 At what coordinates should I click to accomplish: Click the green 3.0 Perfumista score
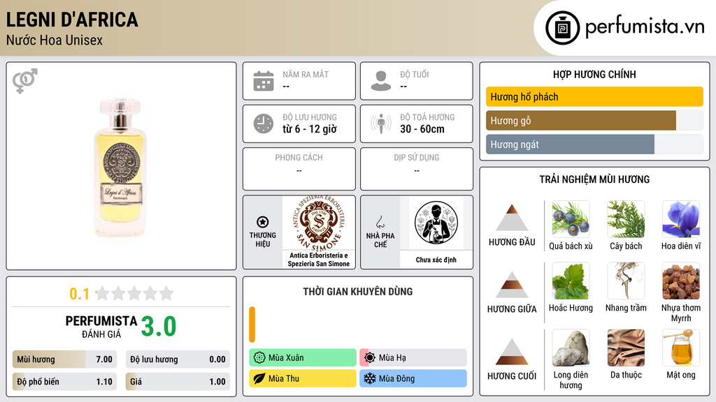pos(159,327)
